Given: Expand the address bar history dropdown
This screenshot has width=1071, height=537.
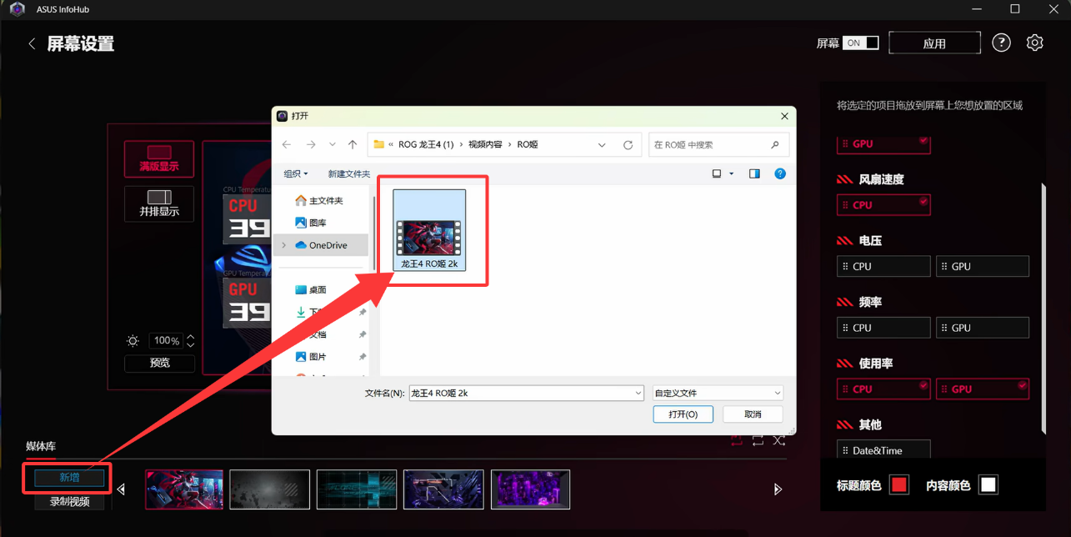Looking at the screenshot, I should (603, 144).
